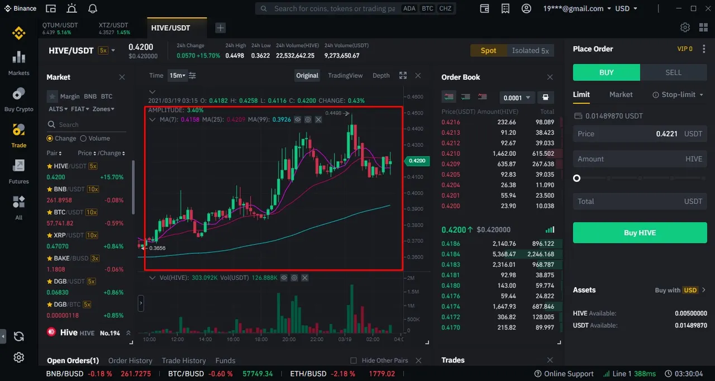Screen dimensions: 715x381
Task: Switch to QTUM/USDT tab
Action: [60, 28]
